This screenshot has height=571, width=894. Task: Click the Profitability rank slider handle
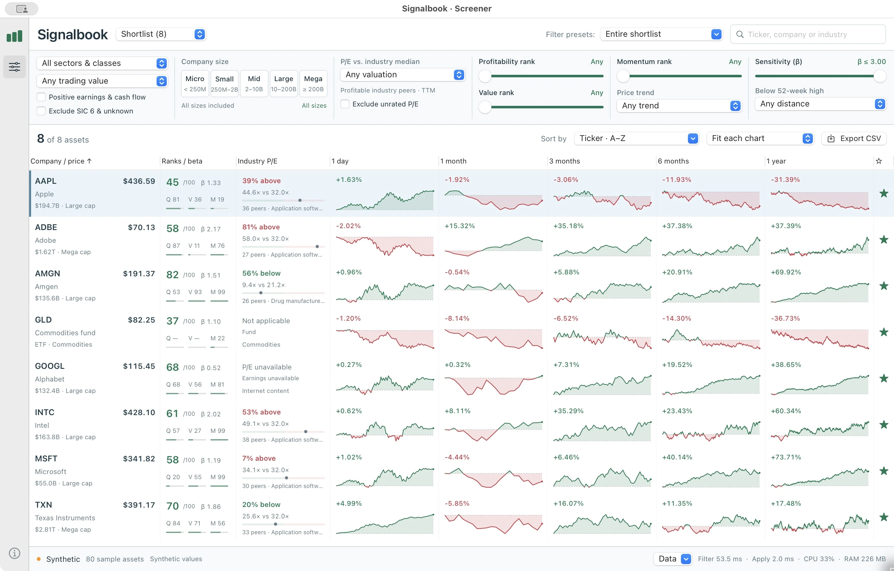[x=485, y=76]
